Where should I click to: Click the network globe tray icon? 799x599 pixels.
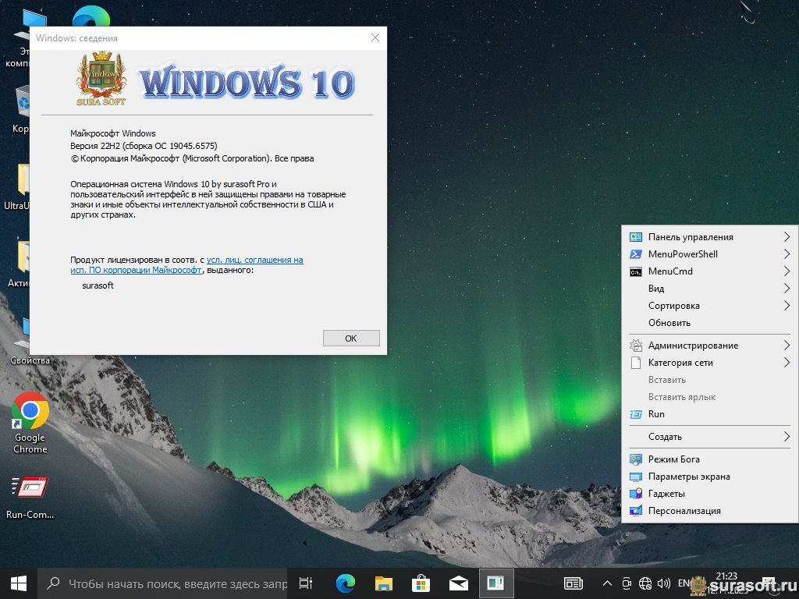[645, 583]
